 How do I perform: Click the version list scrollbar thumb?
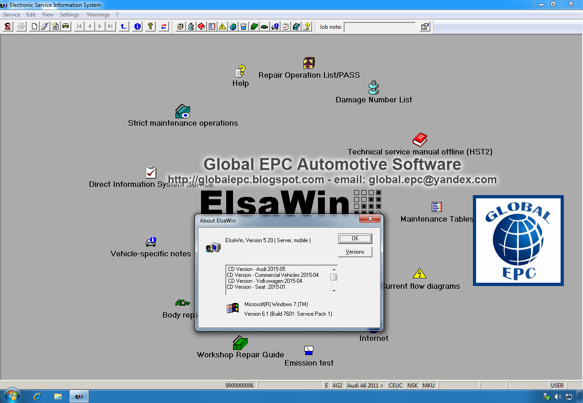pyautogui.click(x=334, y=277)
